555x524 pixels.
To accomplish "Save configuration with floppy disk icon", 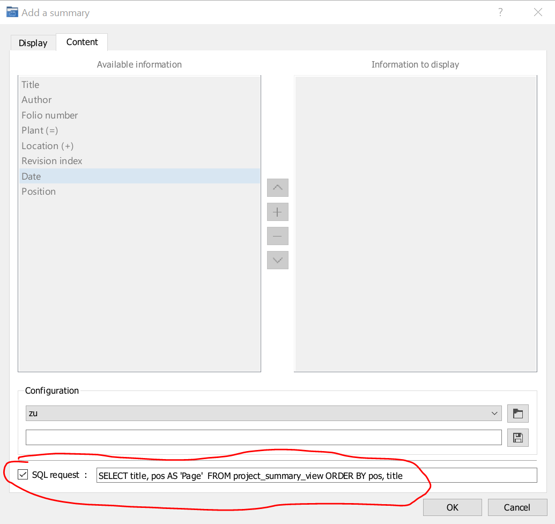I will 517,437.
